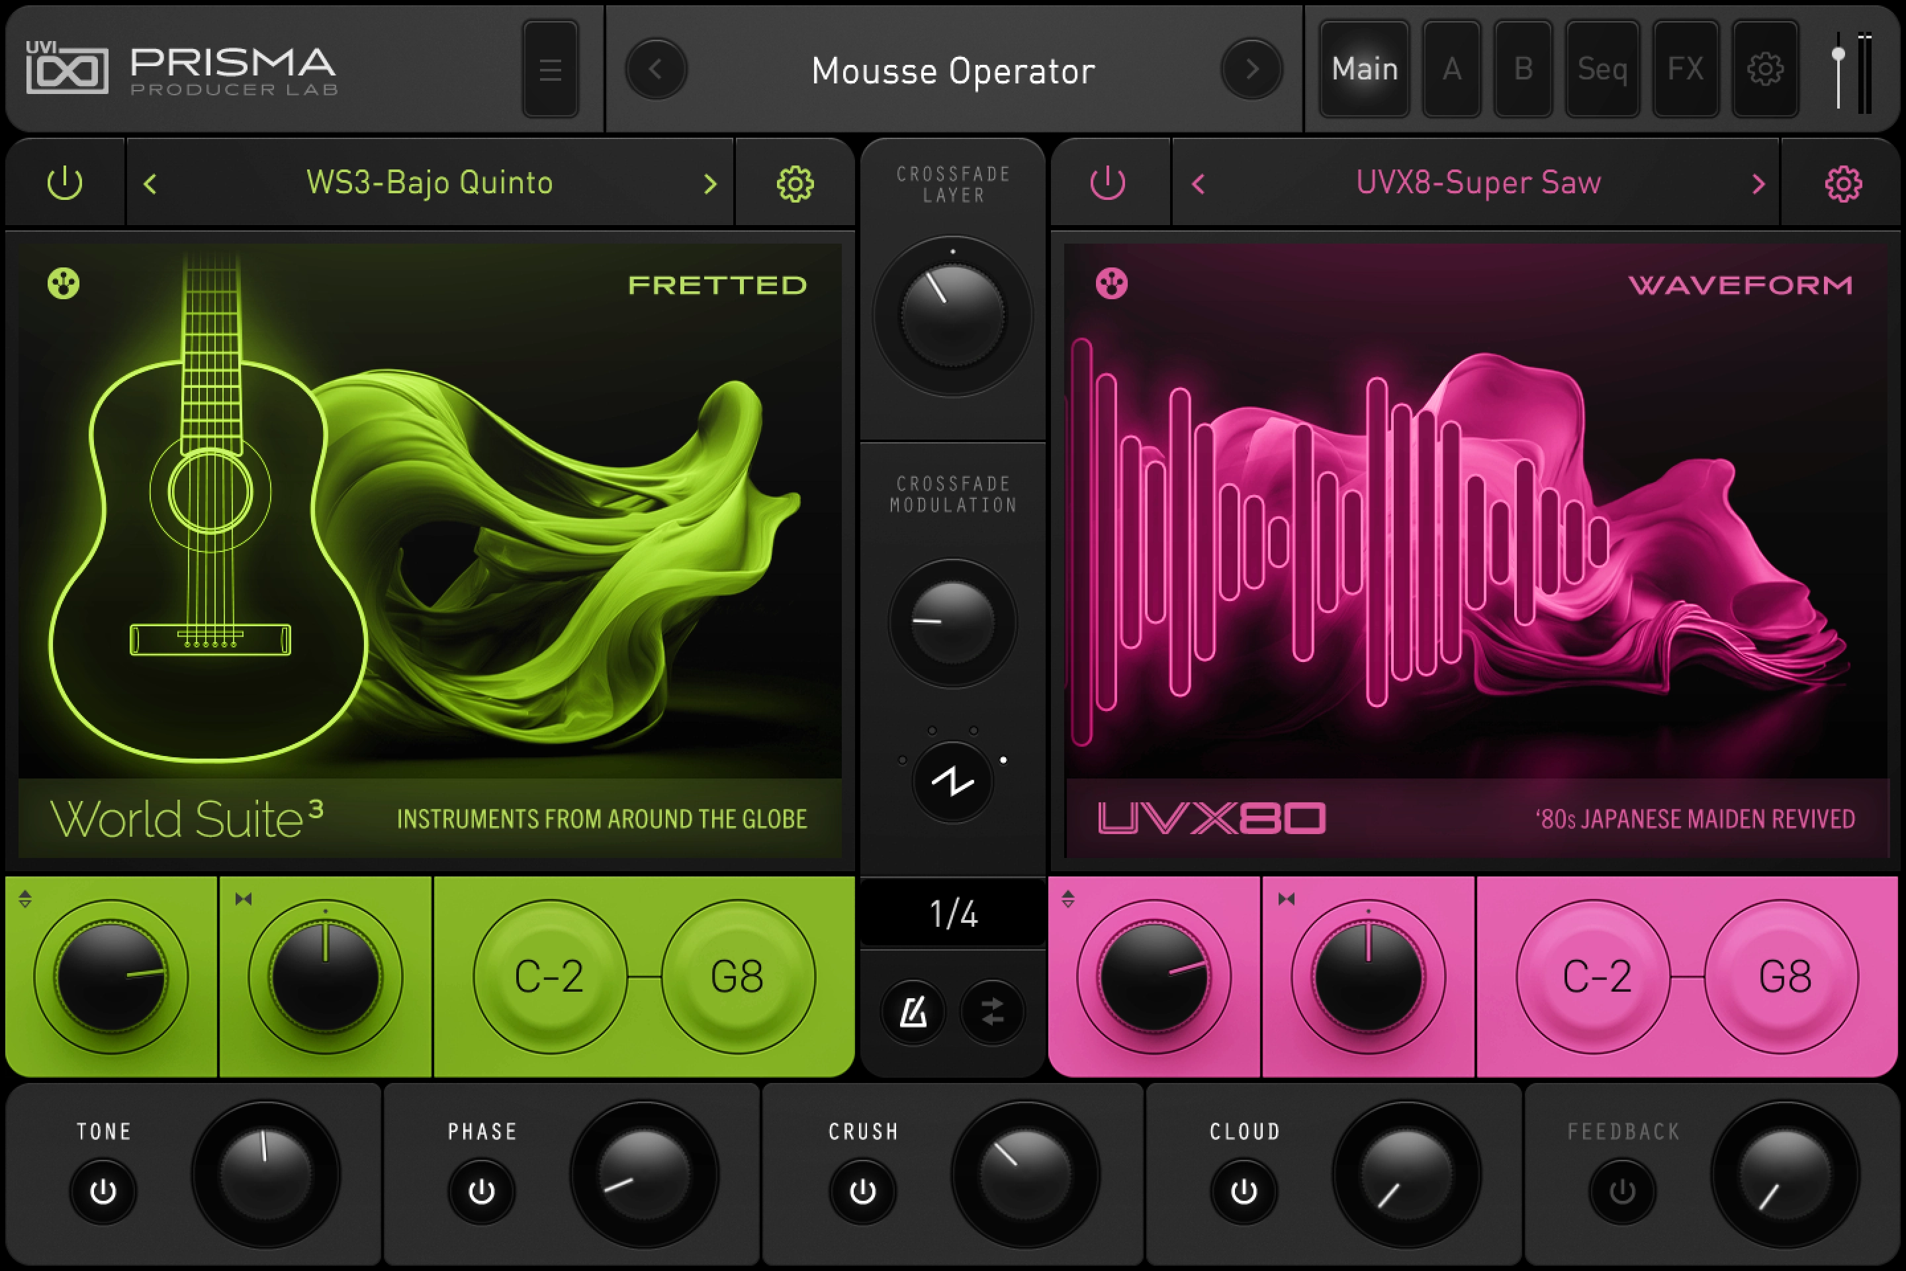Click the pink randomize dice icon on Waveform artwork
1906x1271 pixels.
point(1111,284)
